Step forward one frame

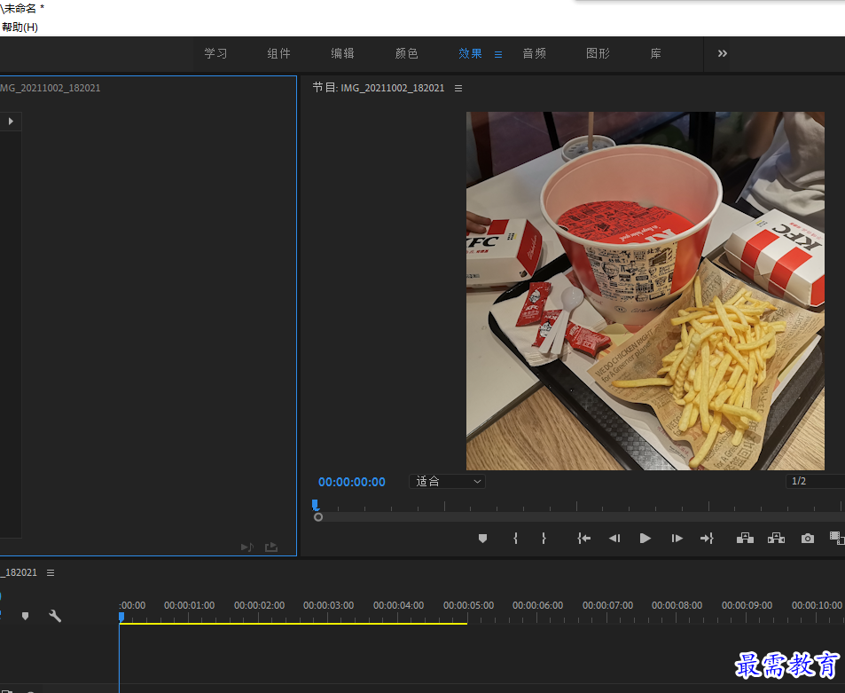point(677,539)
